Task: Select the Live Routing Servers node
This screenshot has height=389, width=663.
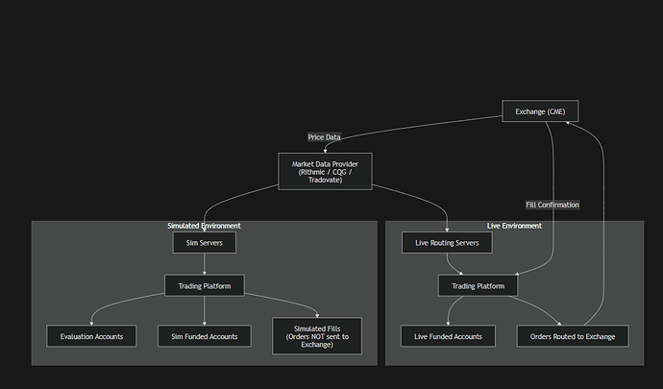Action: 447,243
